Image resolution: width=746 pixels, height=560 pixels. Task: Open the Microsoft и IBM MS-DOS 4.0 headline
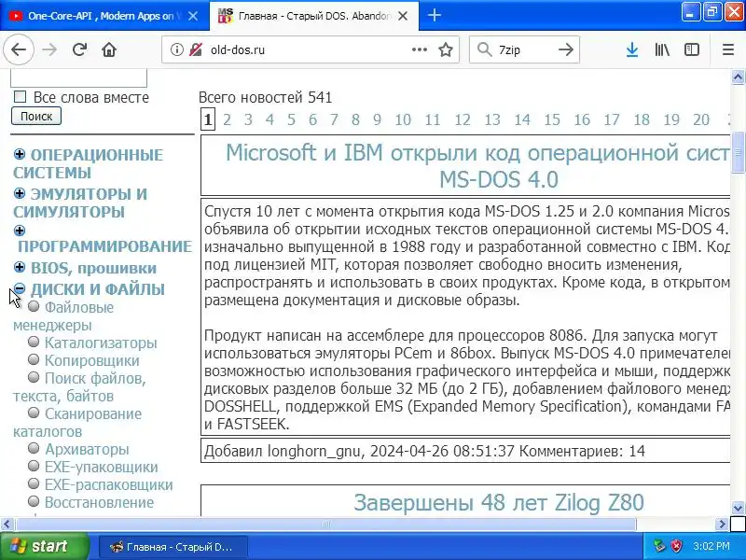click(x=477, y=166)
